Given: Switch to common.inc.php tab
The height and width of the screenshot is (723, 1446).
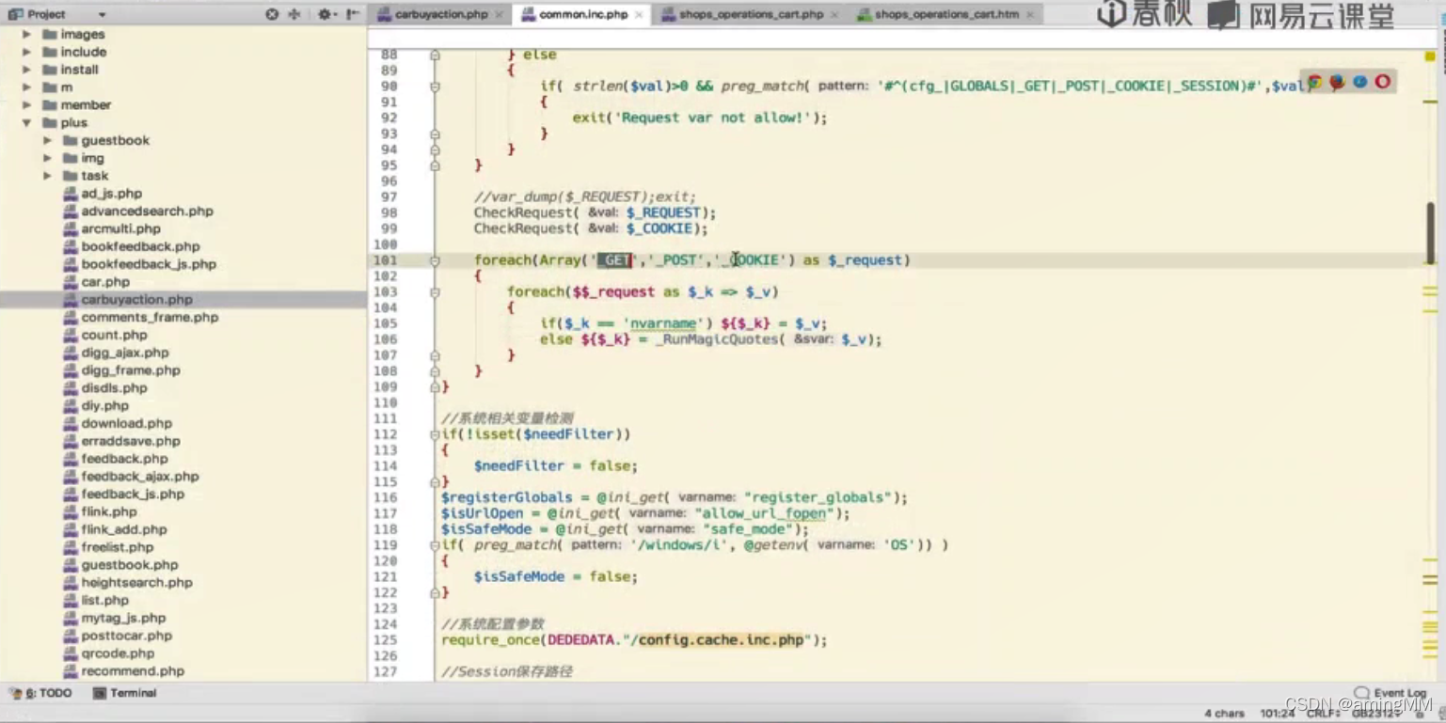Looking at the screenshot, I should pos(583,14).
